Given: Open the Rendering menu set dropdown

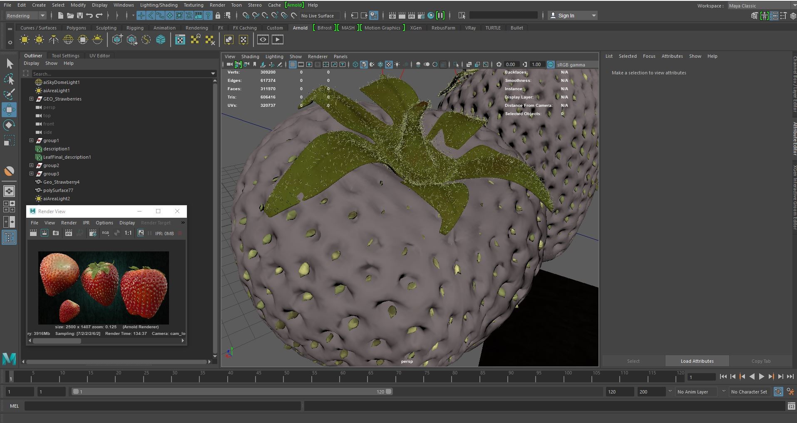Looking at the screenshot, I should coord(26,16).
